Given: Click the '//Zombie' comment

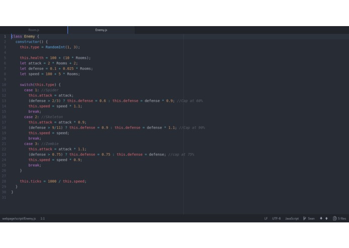Looking at the screenshot, I should pyautogui.click(x=50, y=144).
